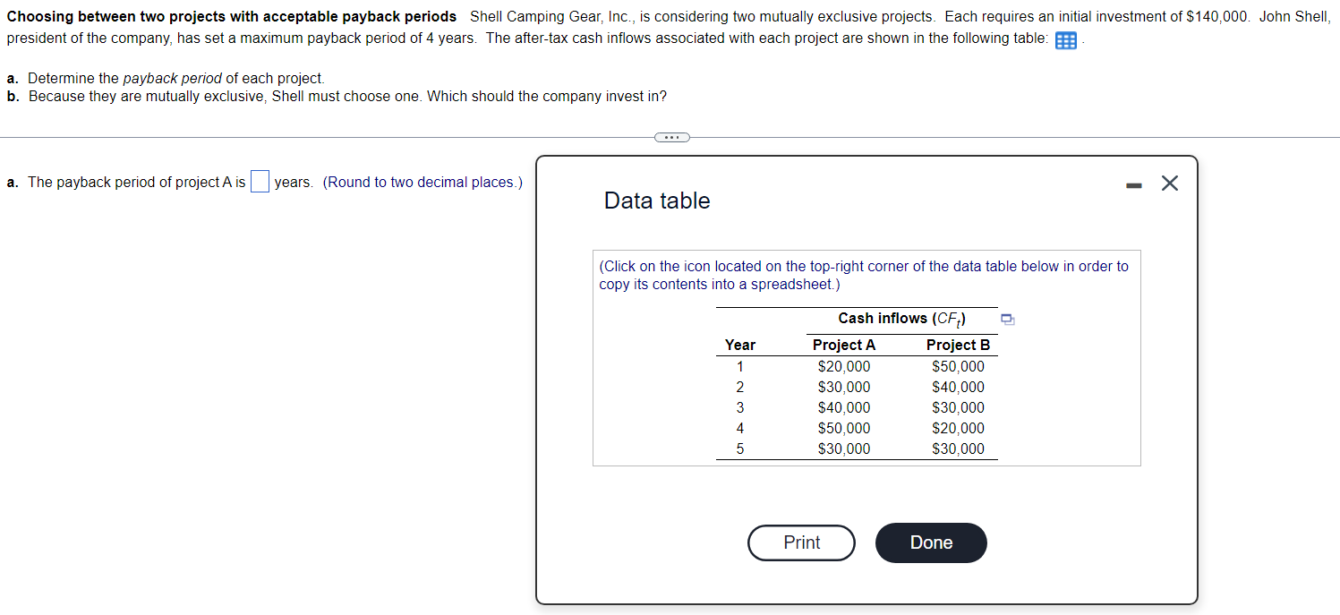Click the Data table heading
This screenshot has width=1340, height=615.
tap(657, 201)
